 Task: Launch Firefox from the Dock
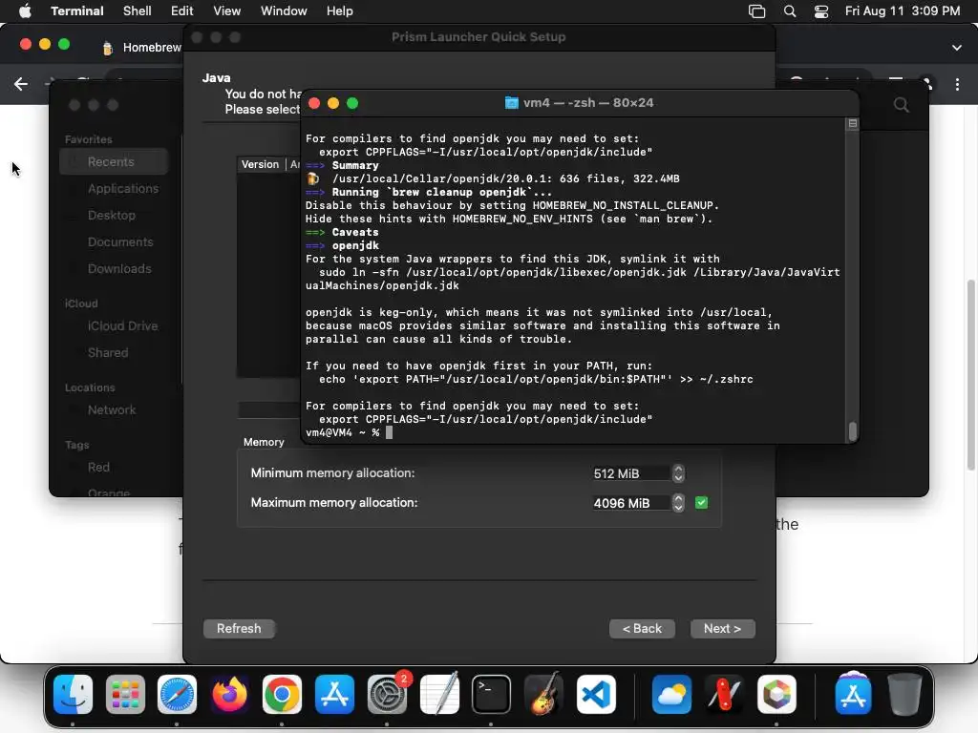point(229,694)
